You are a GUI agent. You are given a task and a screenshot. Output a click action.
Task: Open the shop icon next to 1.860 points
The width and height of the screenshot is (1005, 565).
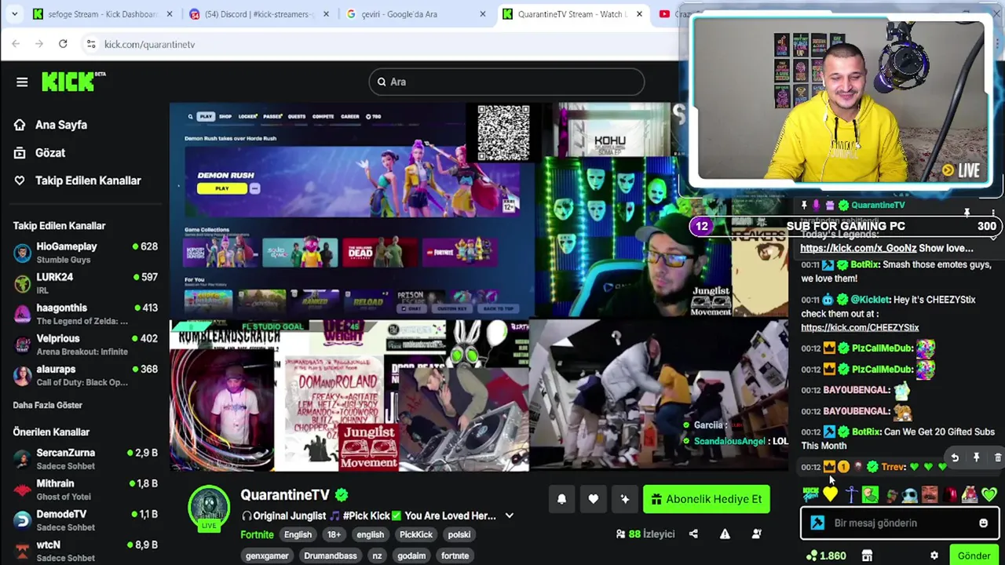[867, 556]
